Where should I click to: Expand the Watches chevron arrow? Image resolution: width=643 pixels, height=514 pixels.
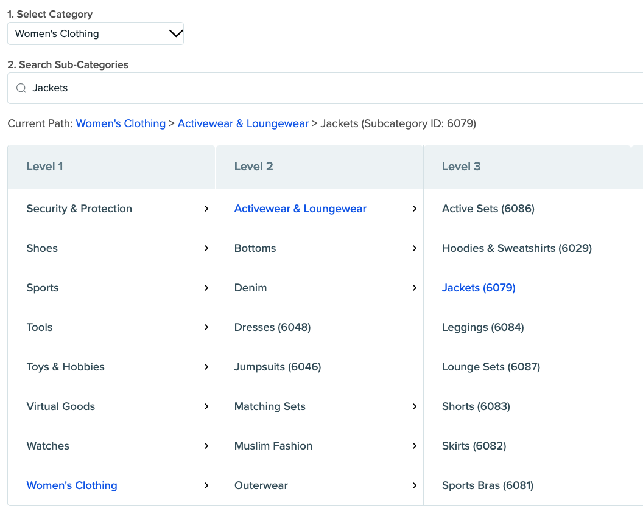pos(206,446)
